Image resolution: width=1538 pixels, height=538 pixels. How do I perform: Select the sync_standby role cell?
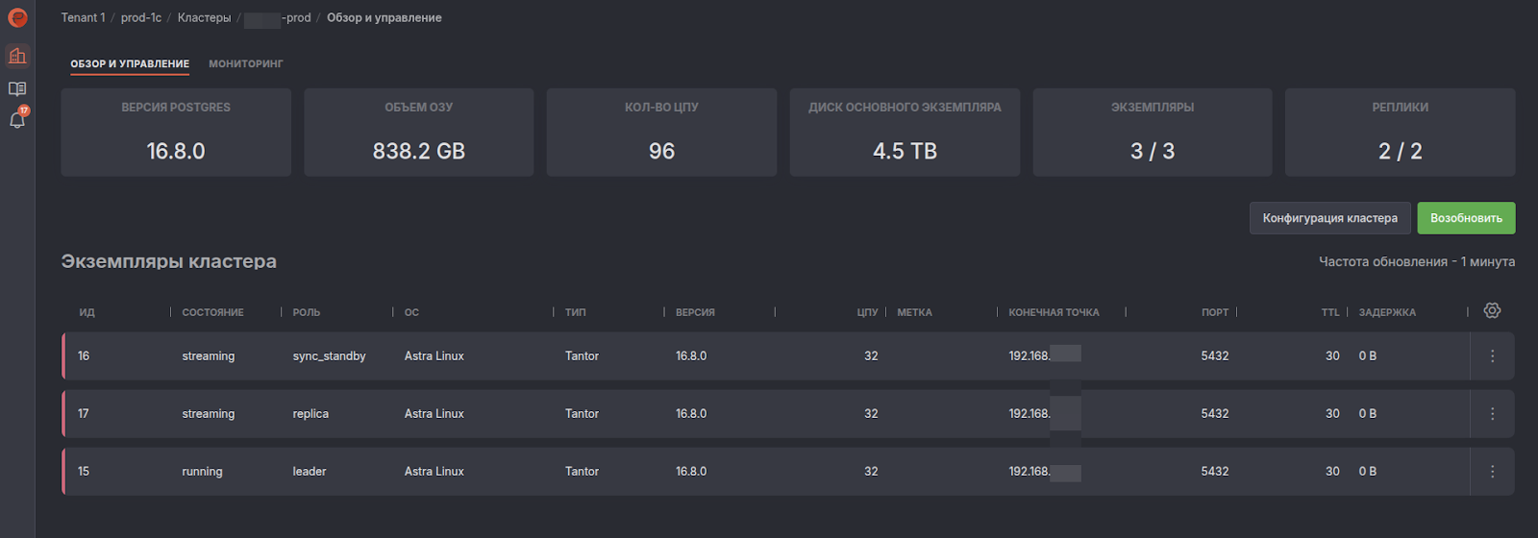tap(329, 356)
